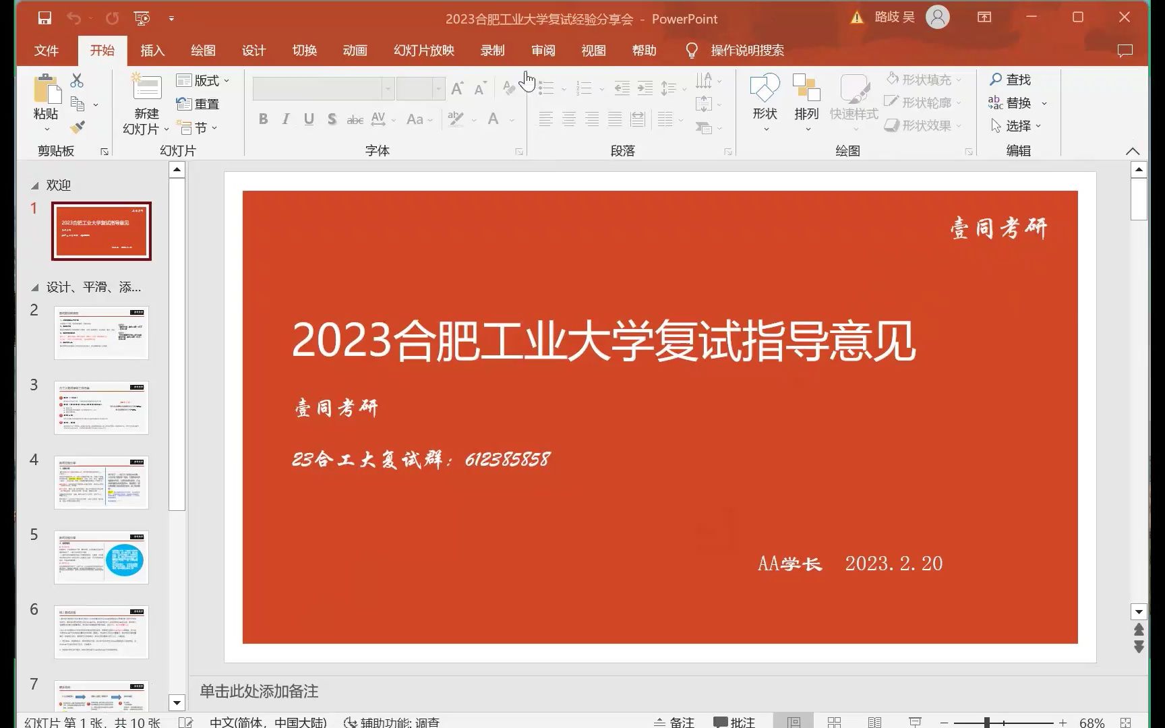The height and width of the screenshot is (728, 1165).
Task: Align text left in paragraph group
Action: pos(546,119)
